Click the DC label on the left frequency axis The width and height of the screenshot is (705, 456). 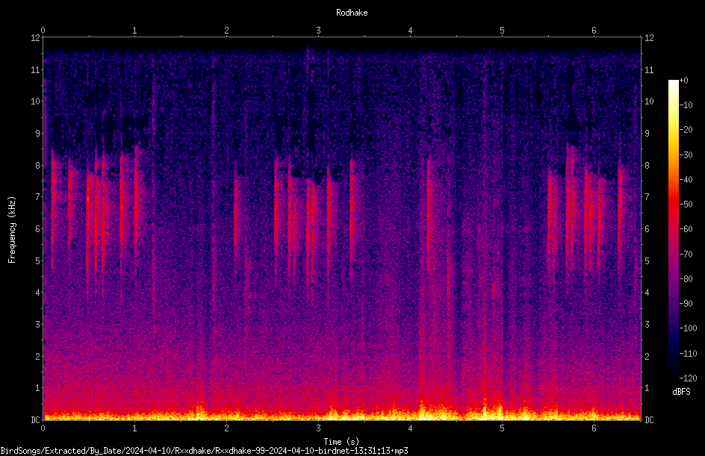pos(35,419)
